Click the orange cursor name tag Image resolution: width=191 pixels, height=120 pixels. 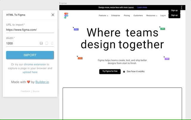coord(80,58)
